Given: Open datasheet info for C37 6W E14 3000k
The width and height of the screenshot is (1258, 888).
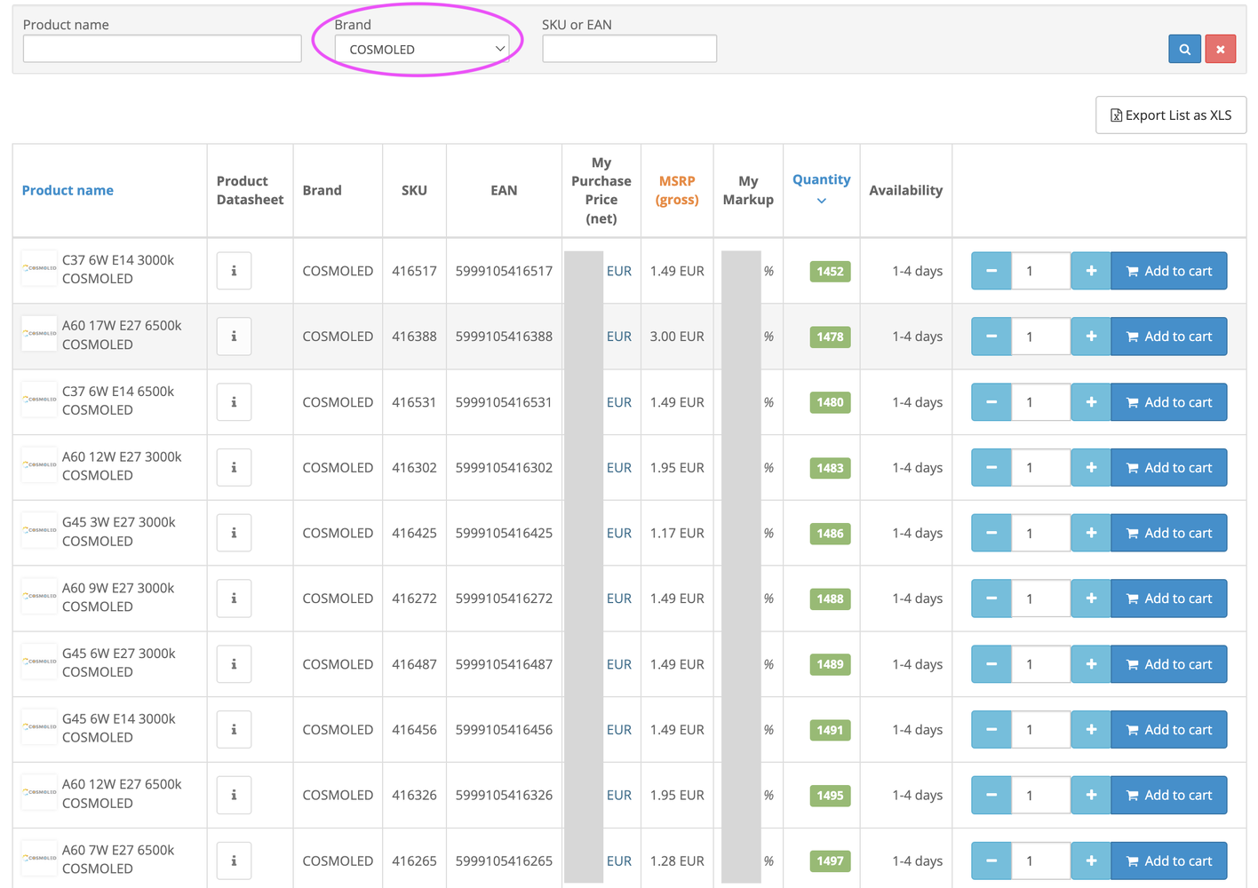Looking at the screenshot, I should (234, 271).
